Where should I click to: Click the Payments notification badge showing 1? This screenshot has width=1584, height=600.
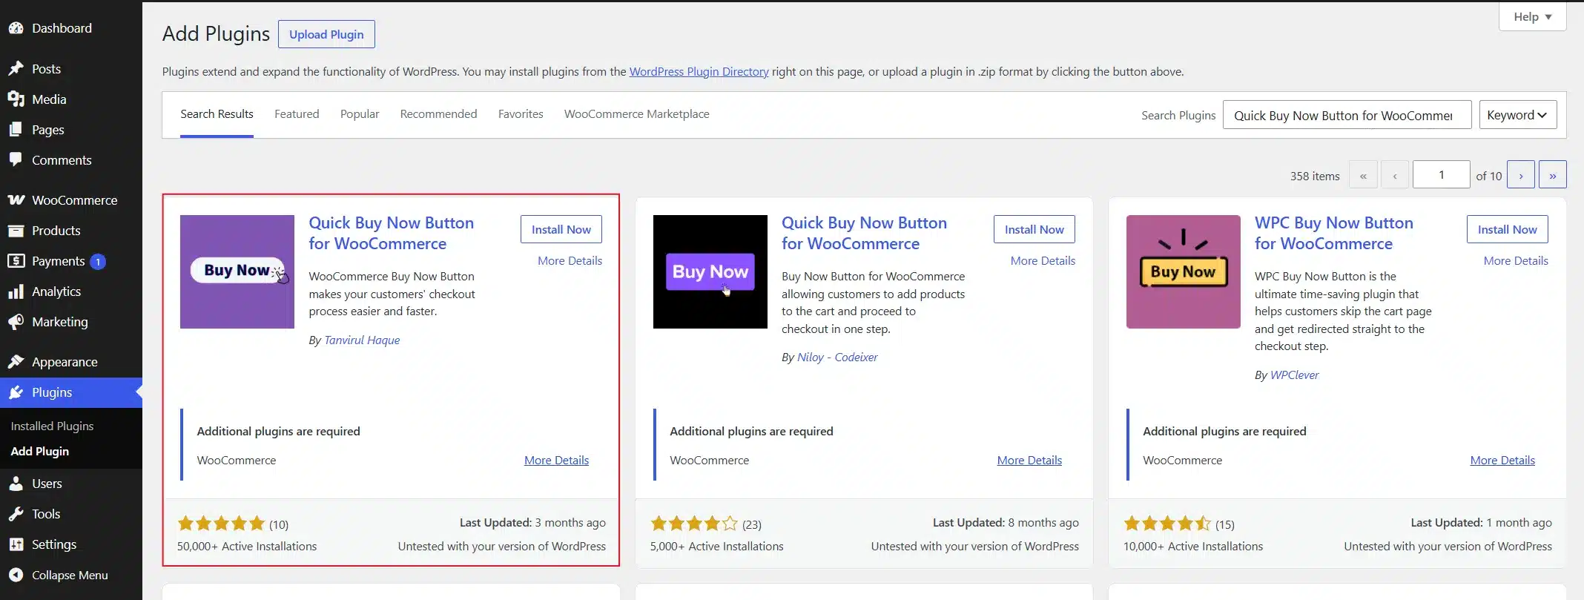[98, 262]
